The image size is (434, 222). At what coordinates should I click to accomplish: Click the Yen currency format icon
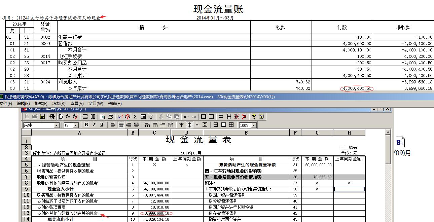[x=151, y=117]
